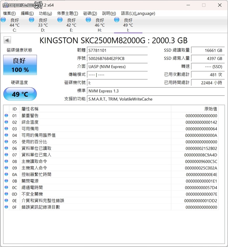Click status dot for attribute 04 可用的備用臨界值
The height and width of the screenshot is (247, 228).
(x=6, y=135)
